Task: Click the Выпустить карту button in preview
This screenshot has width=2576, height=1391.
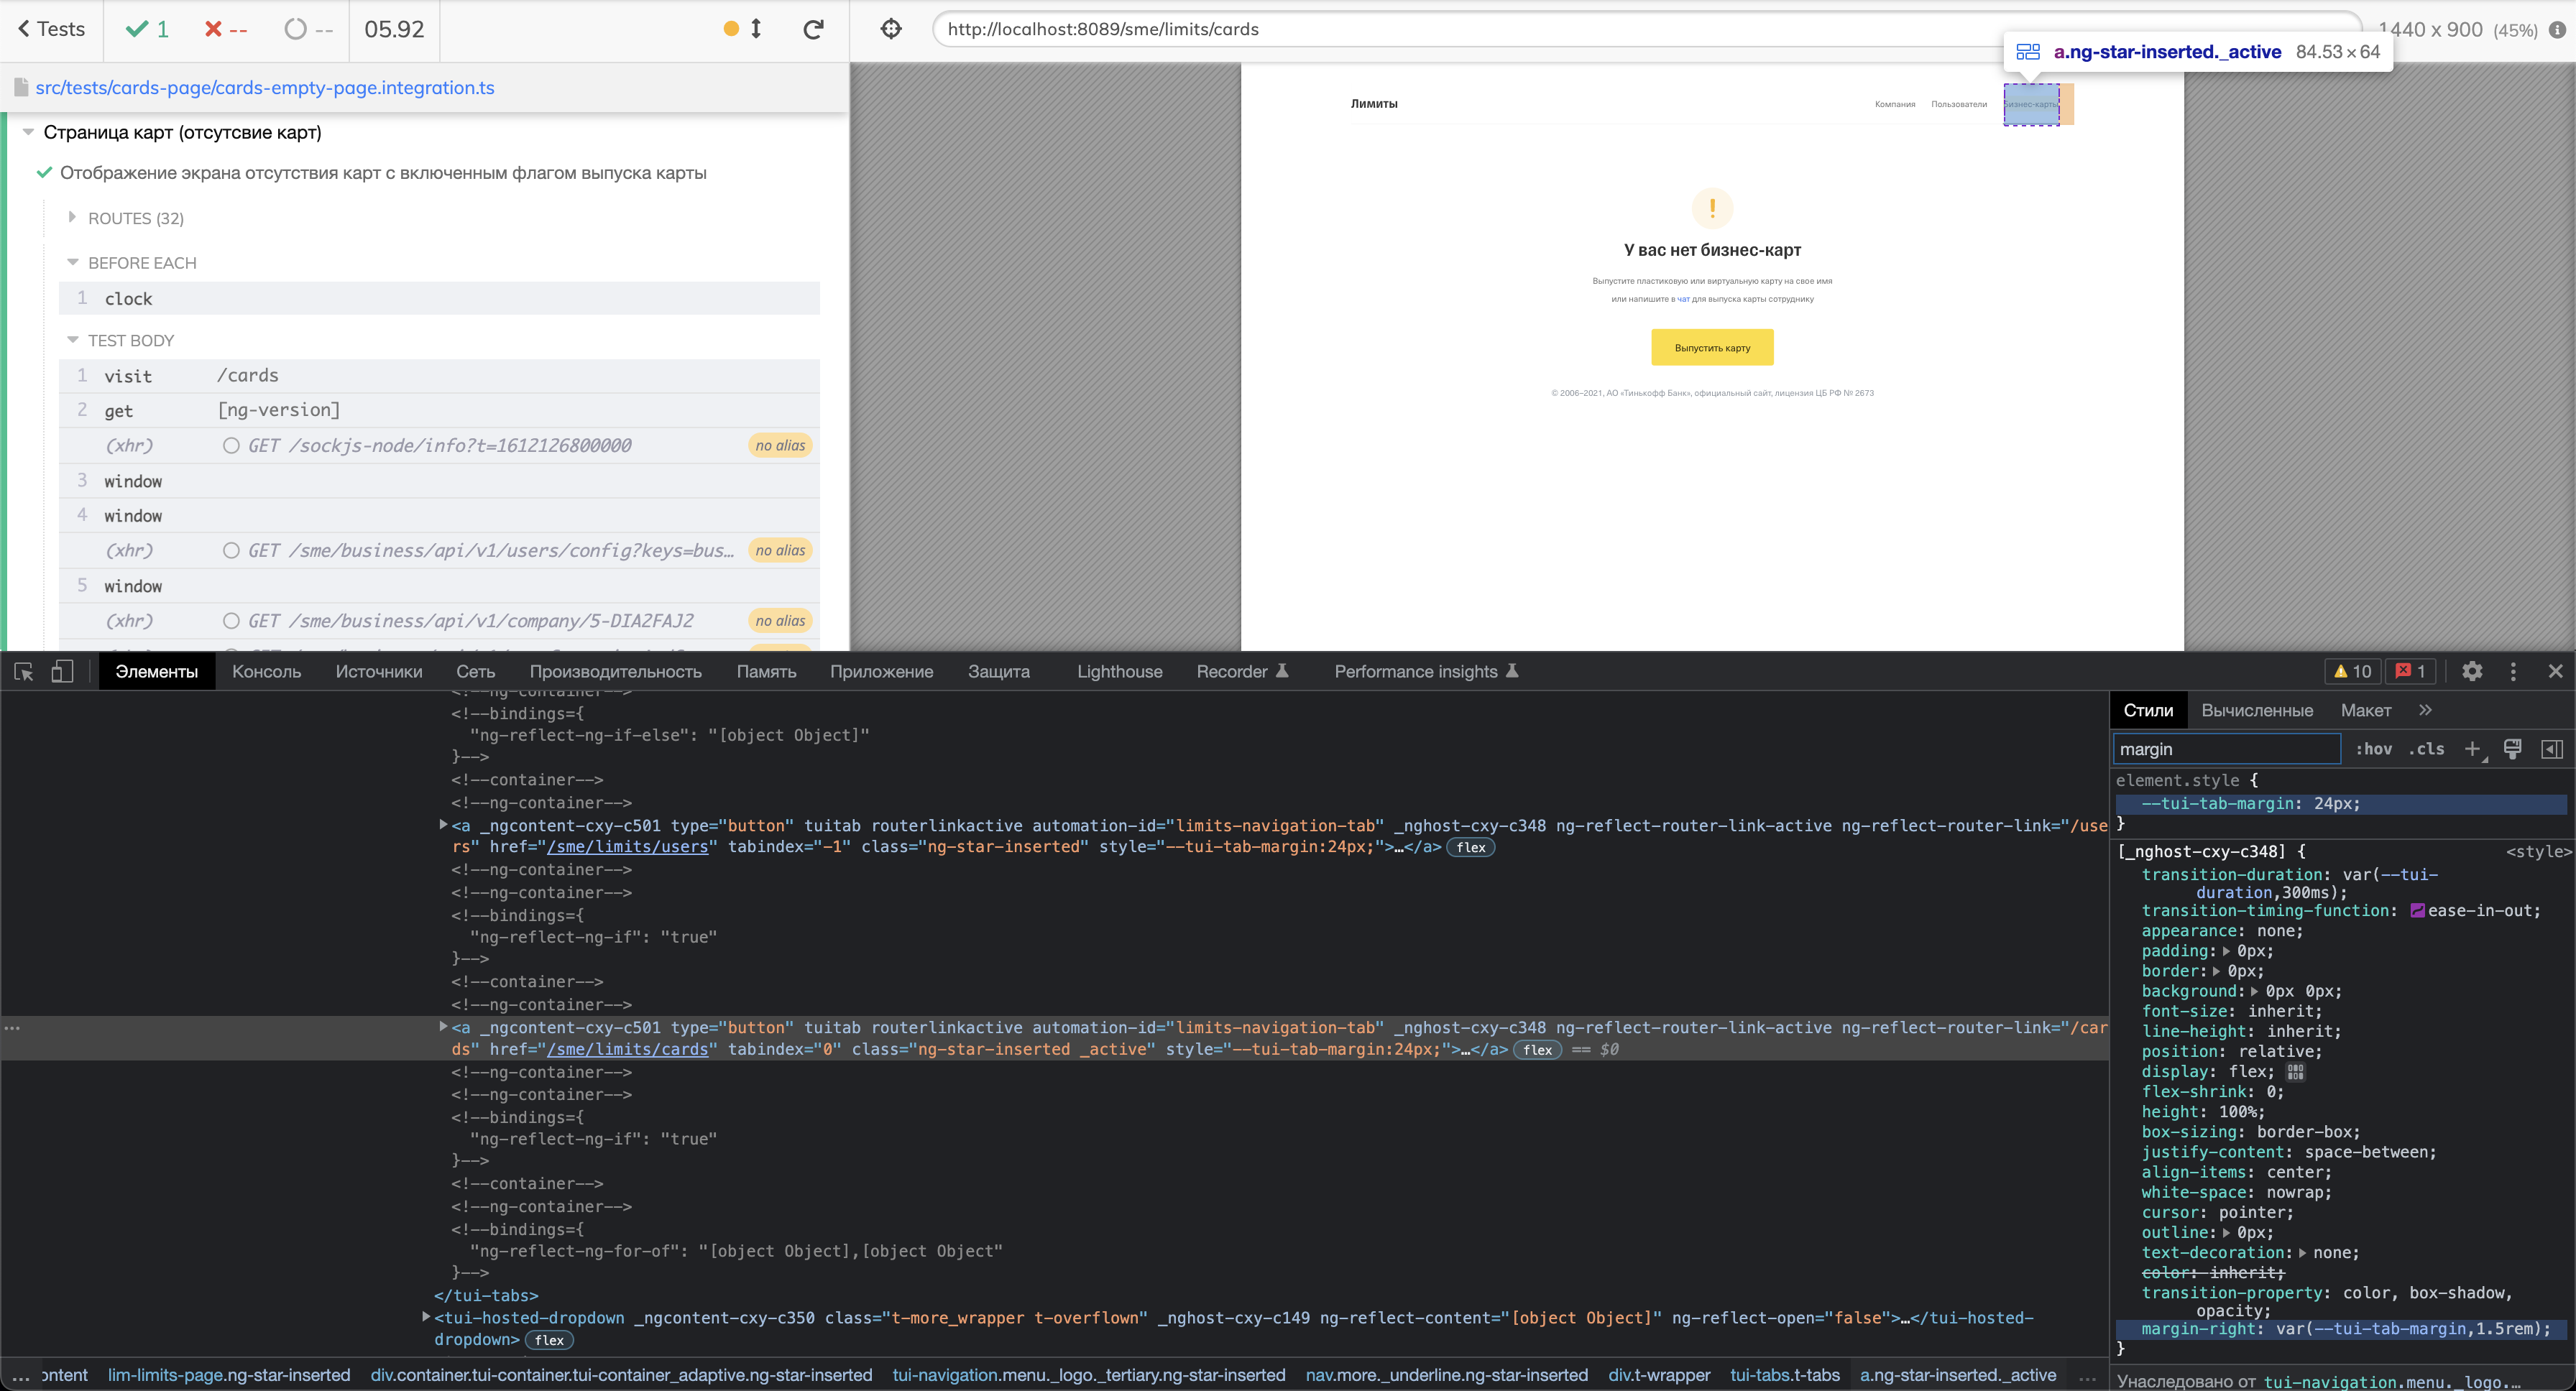Action: 1712,347
